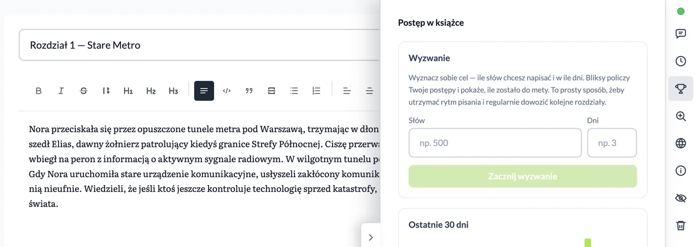Screen dimensions: 695x247
Task: Click the 'Ostatnie 30 dni' heading
Action: click(438, 225)
